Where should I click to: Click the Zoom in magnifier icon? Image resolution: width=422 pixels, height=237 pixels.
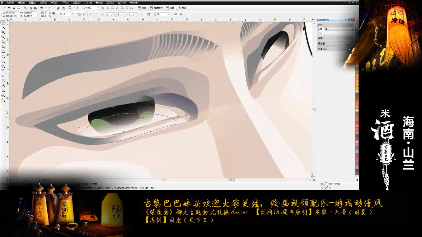click(x=103, y=8)
